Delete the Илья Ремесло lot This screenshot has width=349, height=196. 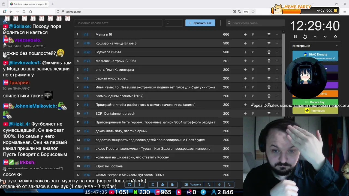(269, 87)
